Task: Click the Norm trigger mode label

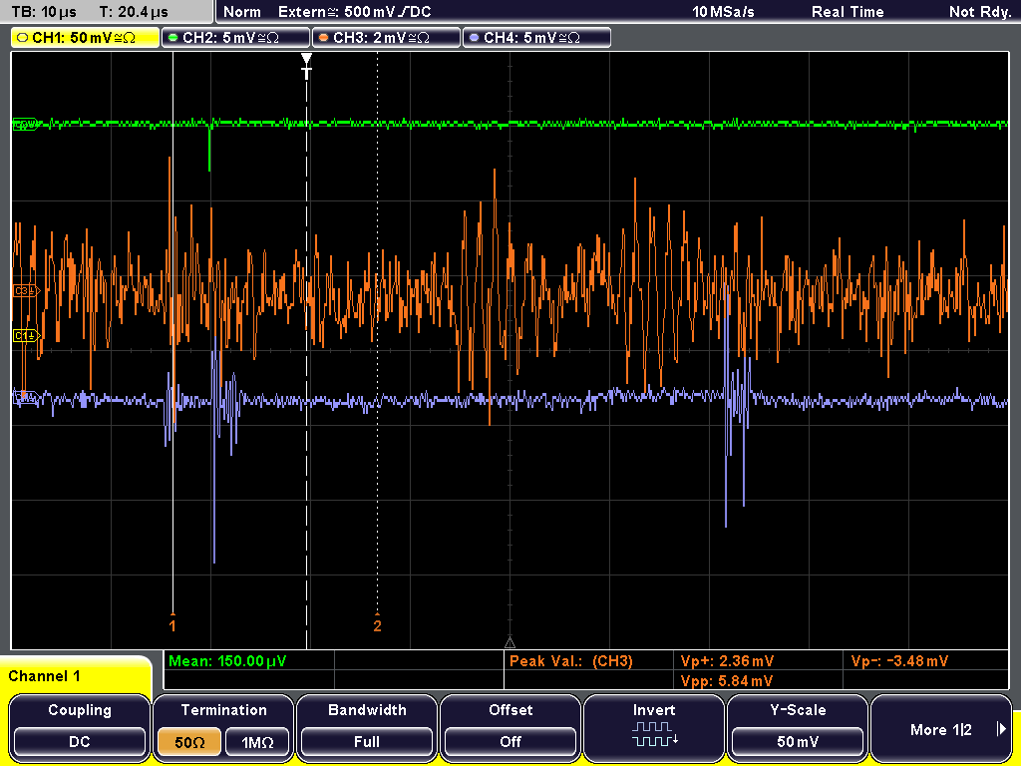Action: coord(241,12)
